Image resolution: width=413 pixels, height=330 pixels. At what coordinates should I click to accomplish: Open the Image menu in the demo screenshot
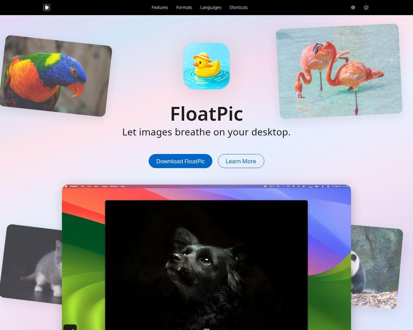pyautogui.click(x=104, y=186)
